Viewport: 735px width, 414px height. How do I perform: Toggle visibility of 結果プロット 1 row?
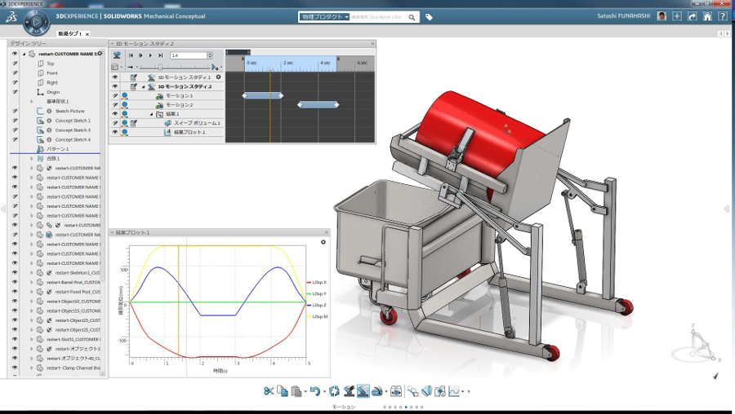(x=115, y=132)
